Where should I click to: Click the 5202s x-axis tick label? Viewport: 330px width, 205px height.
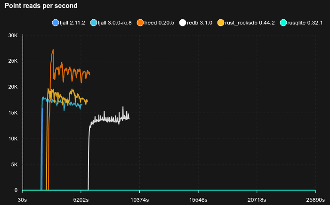point(81,199)
